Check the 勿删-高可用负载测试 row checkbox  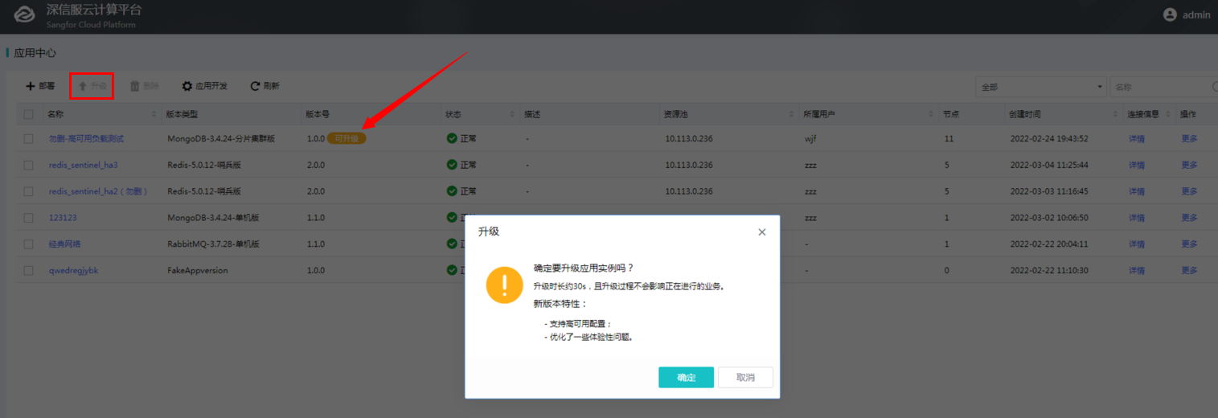tap(29, 138)
